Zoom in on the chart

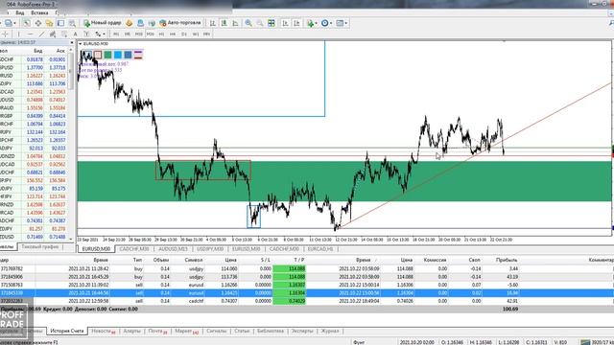point(248,23)
